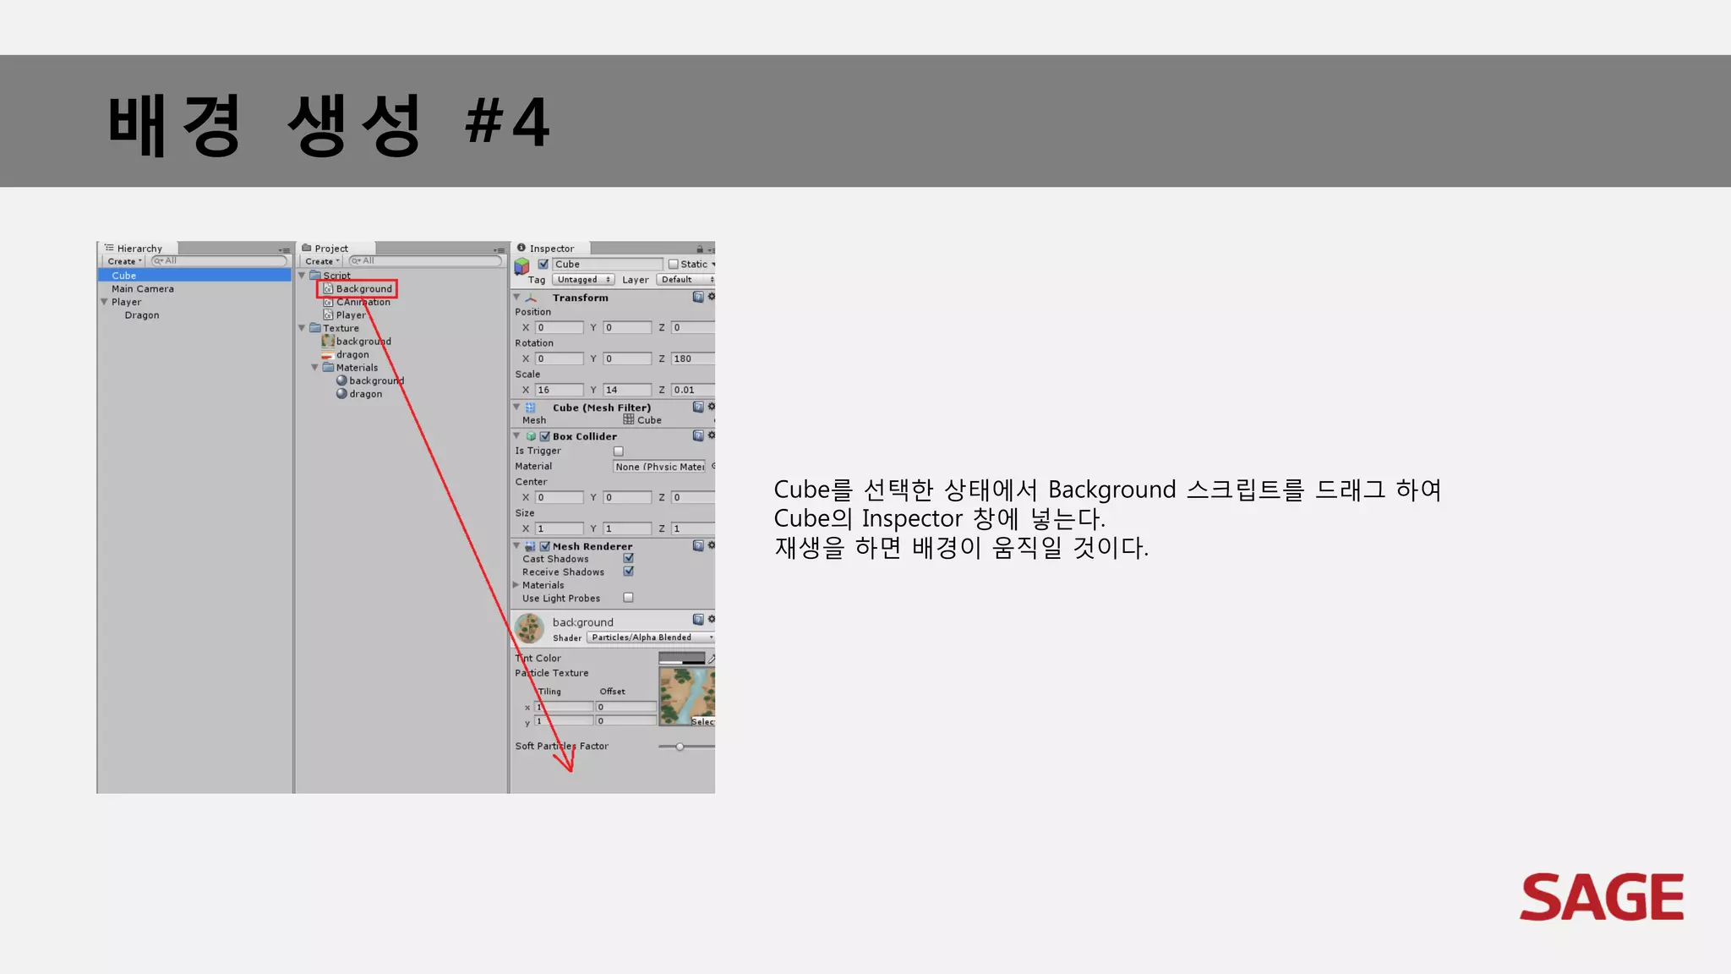Select the dragon texture icon
The image size is (1731, 974).
pyautogui.click(x=327, y=355)
